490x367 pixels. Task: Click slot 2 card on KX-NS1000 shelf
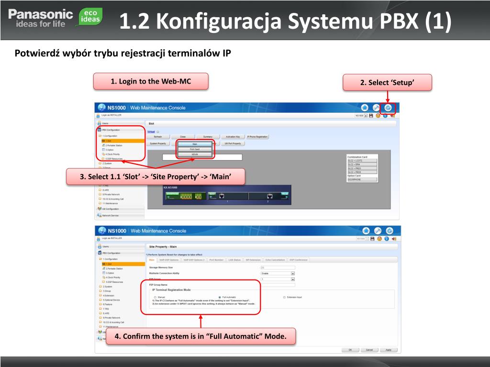coord(268,196)
